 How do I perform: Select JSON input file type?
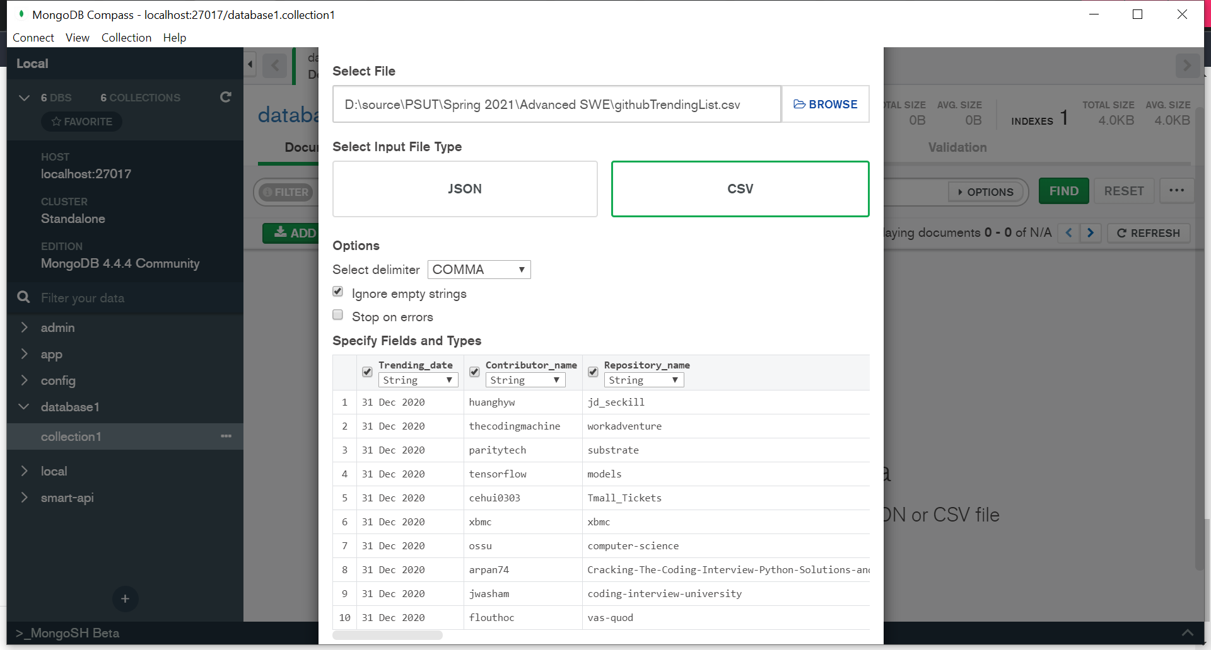tap(465, 189)
